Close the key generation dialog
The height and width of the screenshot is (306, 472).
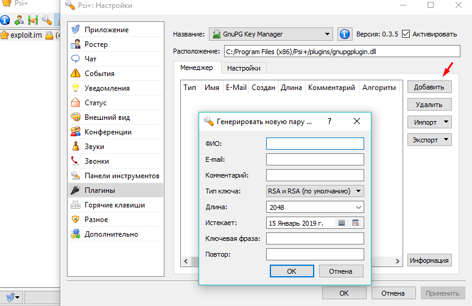pyautogui.click(x=357, y=121)
